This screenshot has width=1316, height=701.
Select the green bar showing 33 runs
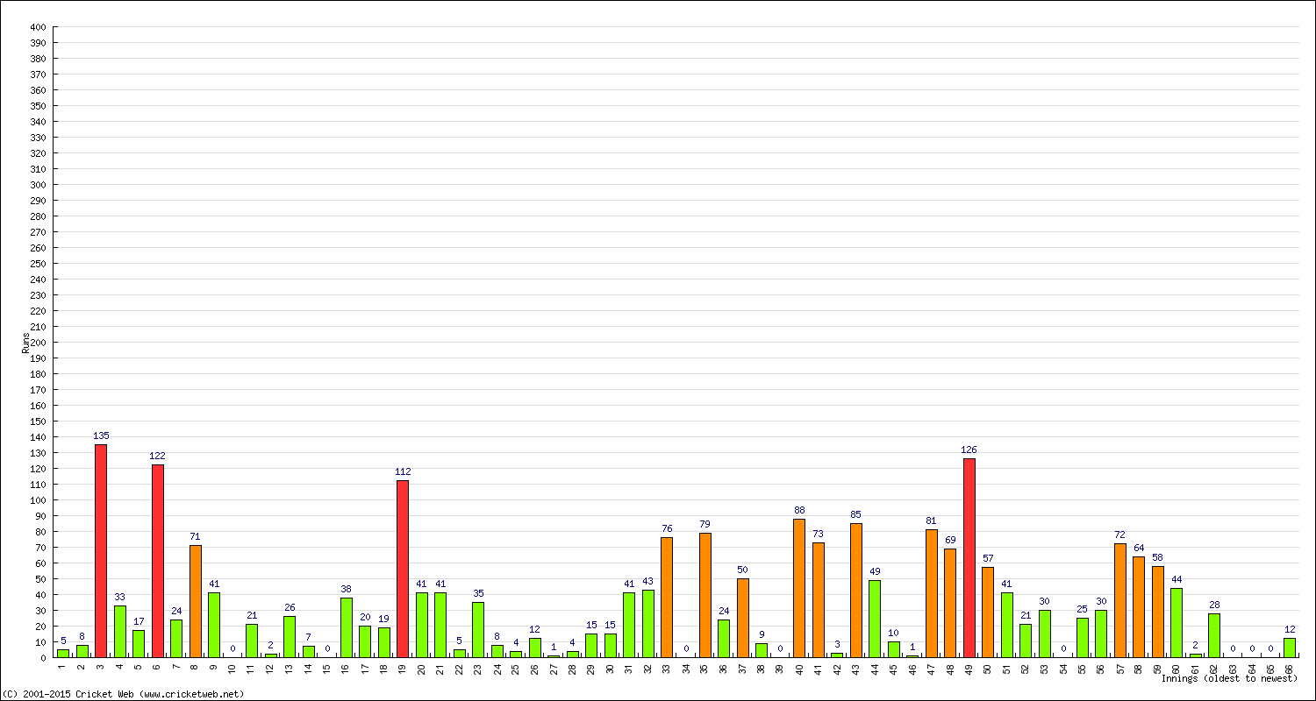click(x=119, y=632)
